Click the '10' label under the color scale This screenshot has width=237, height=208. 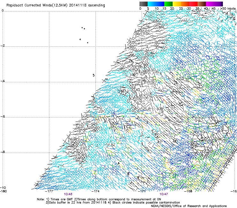157,9
